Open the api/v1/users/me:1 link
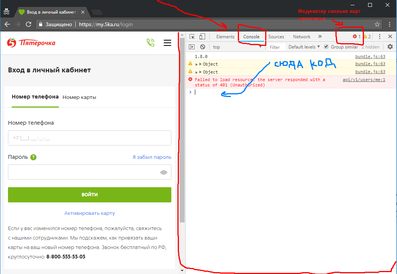The height and width of the screenshot is (274, 397). [364, 80]
